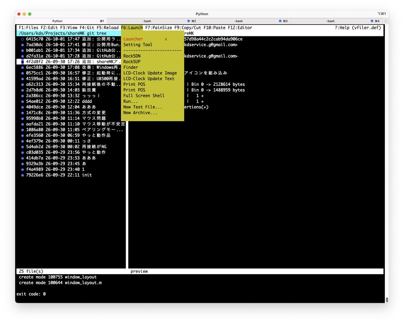Open the F2:Edit menu
The image size is (404, 323).
tap(49, 28)
